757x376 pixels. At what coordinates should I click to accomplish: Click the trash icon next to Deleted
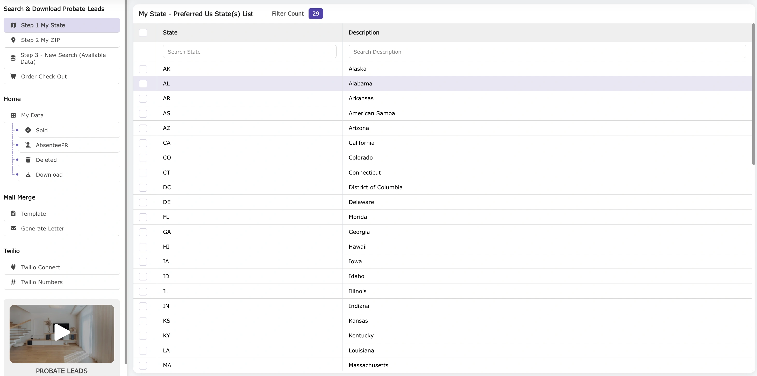click(28, 160)
